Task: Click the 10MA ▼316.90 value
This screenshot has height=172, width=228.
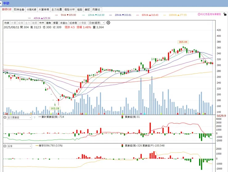Action: click(x=96, y=15)
